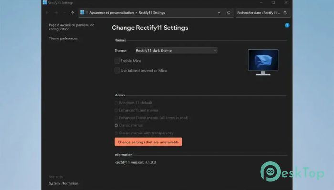
Task: Click Rectify11 Settings breadcrumb
Action: tap(152, 13)
